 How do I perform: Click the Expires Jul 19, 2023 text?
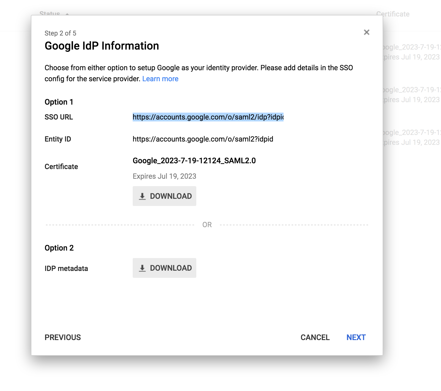click(164, 176)
